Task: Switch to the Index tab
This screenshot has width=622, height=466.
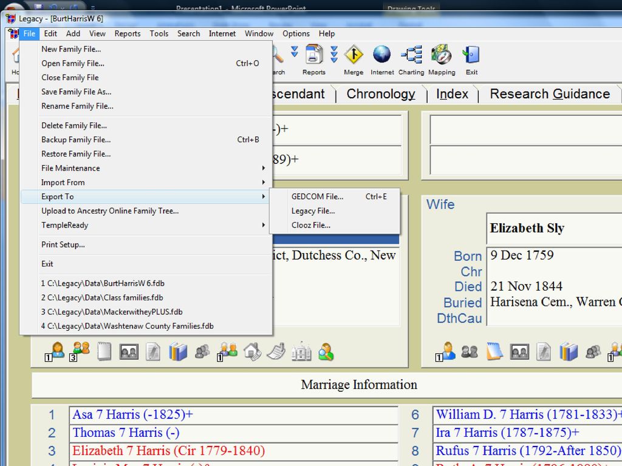Action: click(x=452, y=94)
